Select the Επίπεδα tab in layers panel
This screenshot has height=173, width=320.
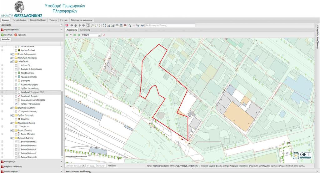(x=6, y=39)
